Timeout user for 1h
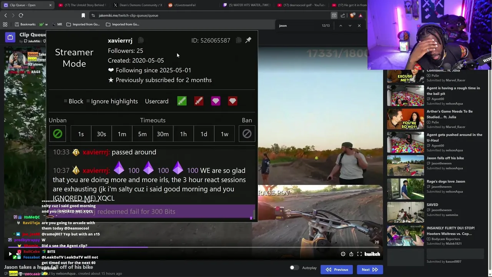The width and height of the screenshot is (492, 277). pyautogui.click(x=183, y=134)
